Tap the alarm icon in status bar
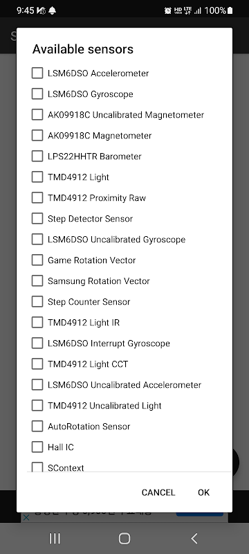Viewport: 249px width, 554px height. pos(168,10)
